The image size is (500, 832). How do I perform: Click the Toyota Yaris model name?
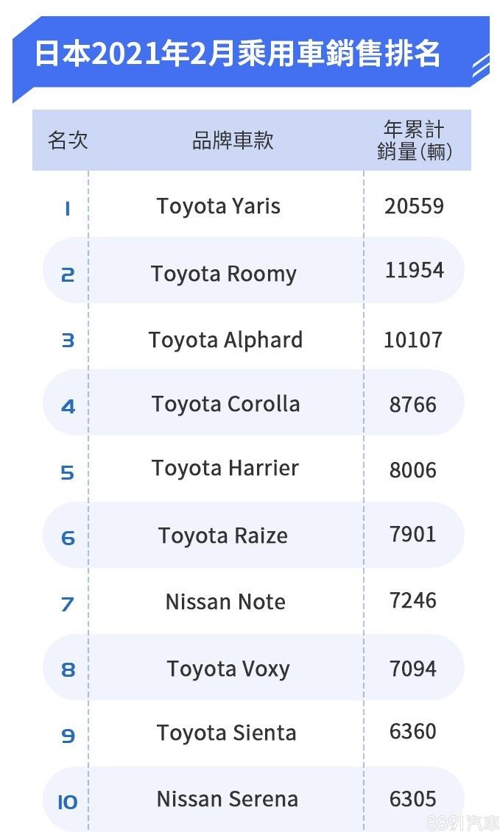[219, 206]
